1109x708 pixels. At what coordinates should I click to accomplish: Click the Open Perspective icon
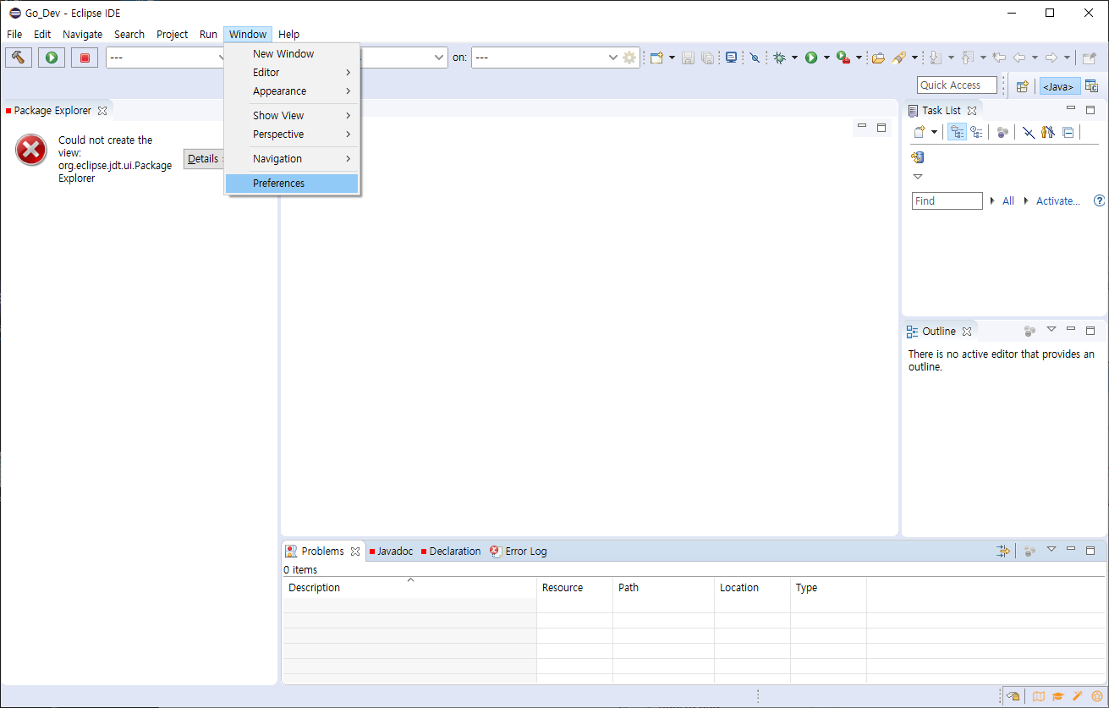[x=1022, y=85]
